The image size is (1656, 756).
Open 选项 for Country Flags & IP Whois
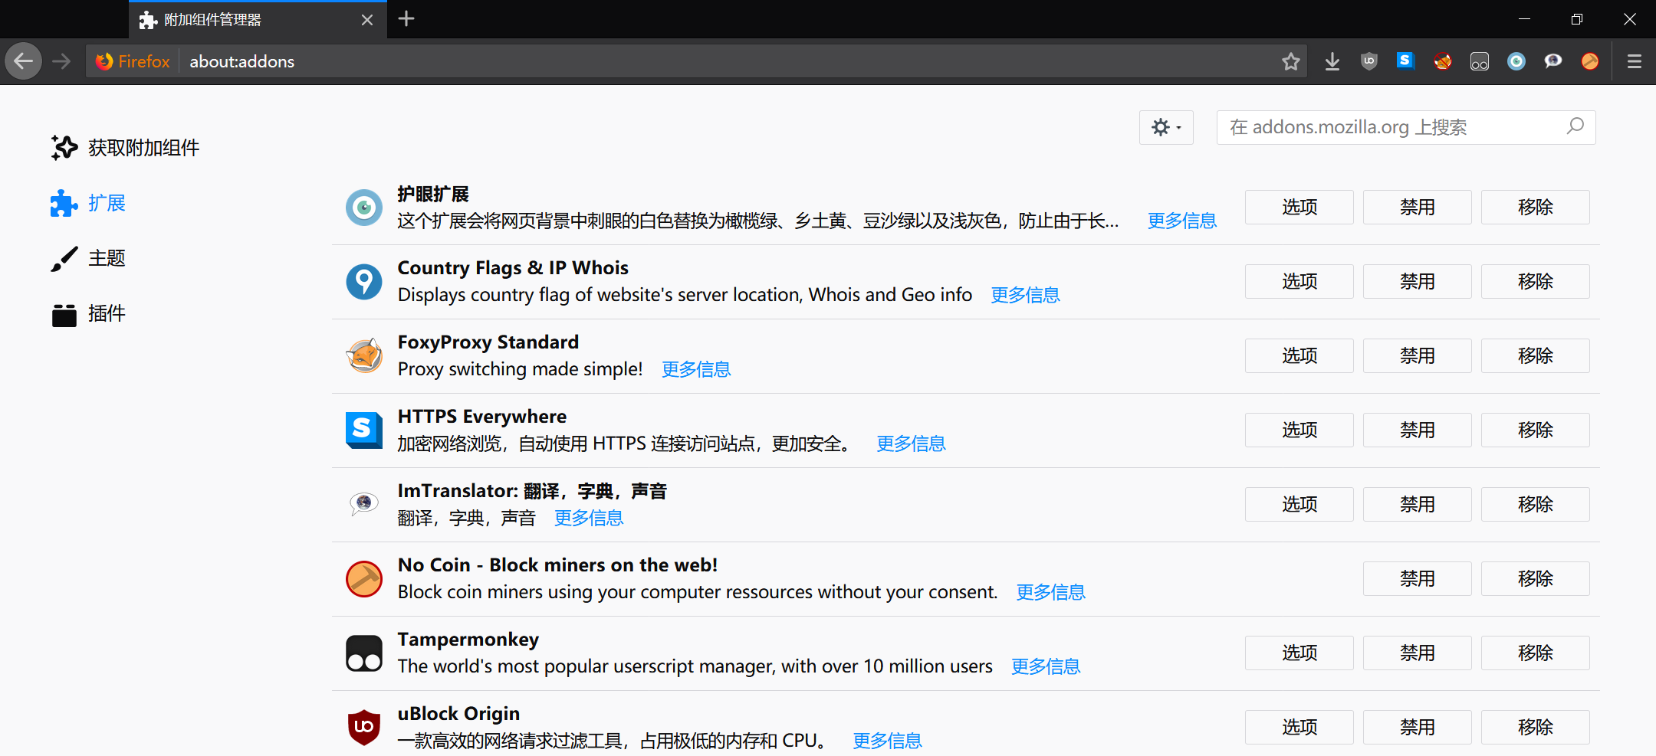[1299, 282]
